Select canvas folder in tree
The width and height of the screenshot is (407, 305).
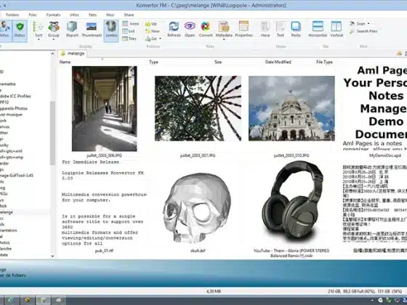coord(5,127)
